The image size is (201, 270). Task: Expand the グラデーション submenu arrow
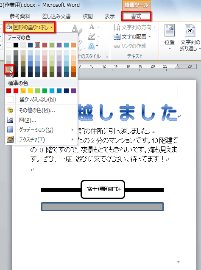[x=73, y=129]
